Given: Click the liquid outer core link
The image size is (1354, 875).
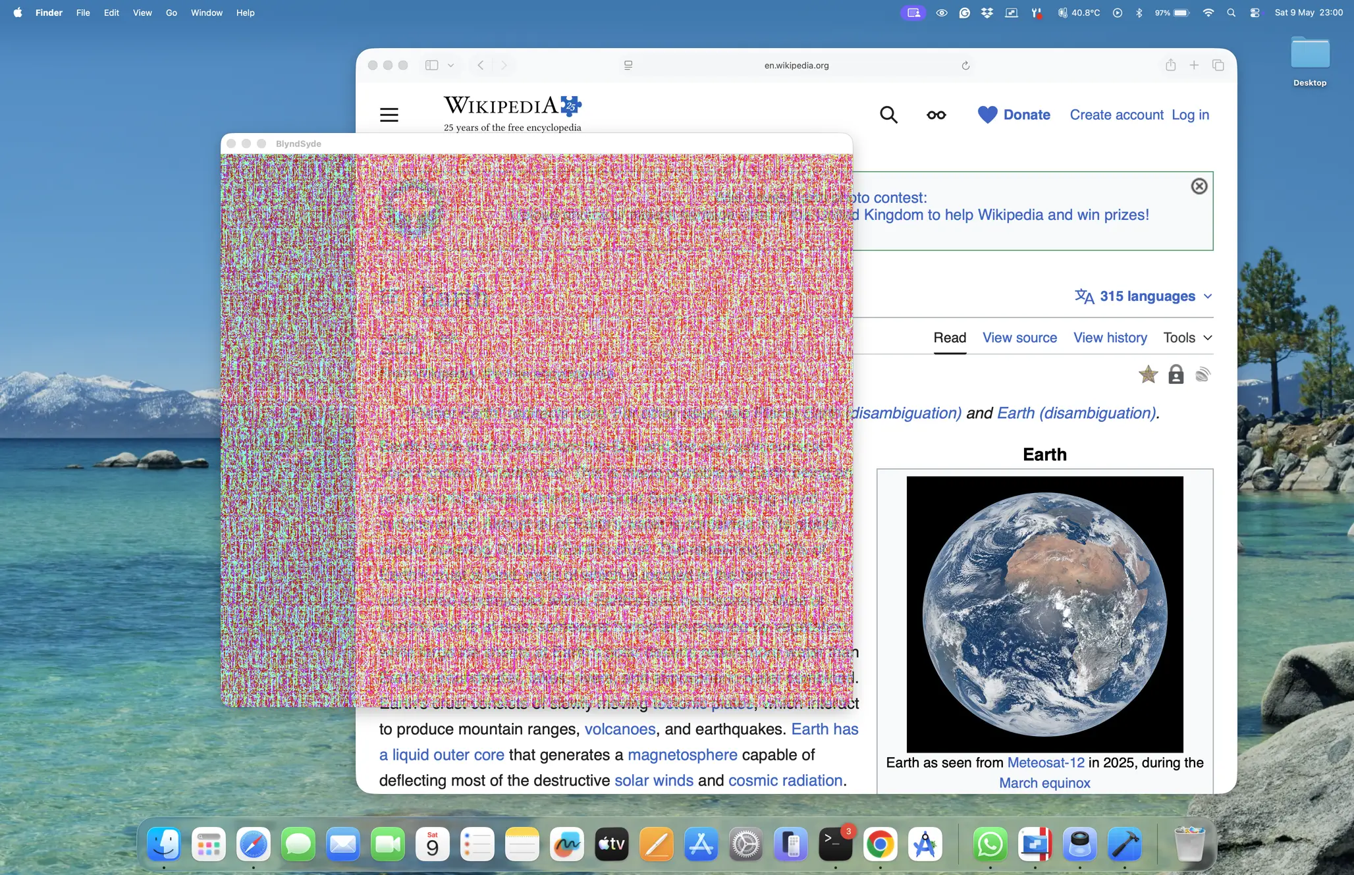Looking at the screenshot, I should (442, 755).
